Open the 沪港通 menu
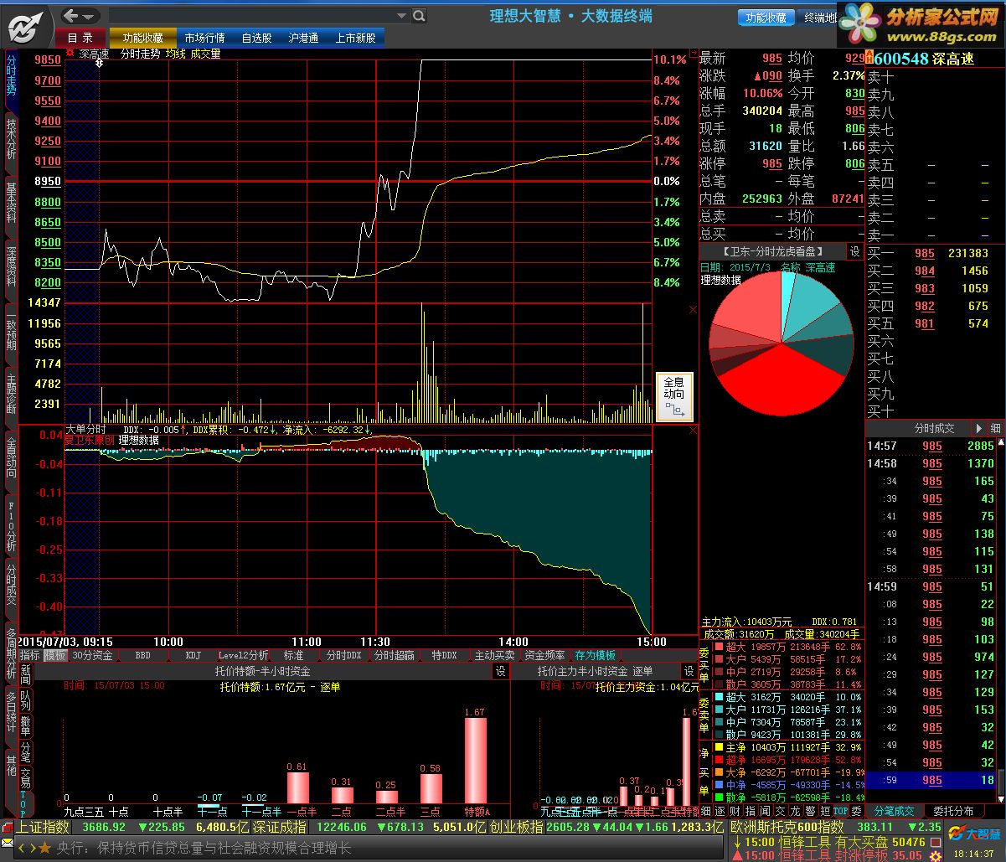This screenshot has height=862, width=1006. pos(304,38)
